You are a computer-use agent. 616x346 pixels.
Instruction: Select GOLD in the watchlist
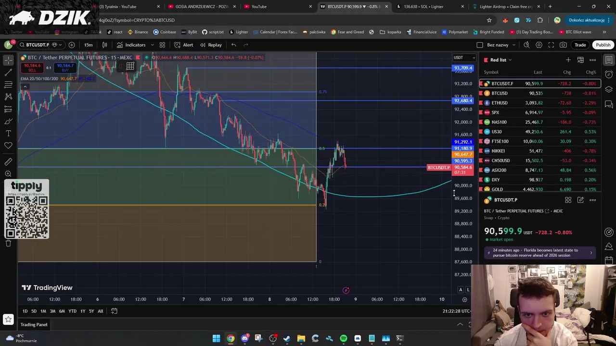(540, 189)
